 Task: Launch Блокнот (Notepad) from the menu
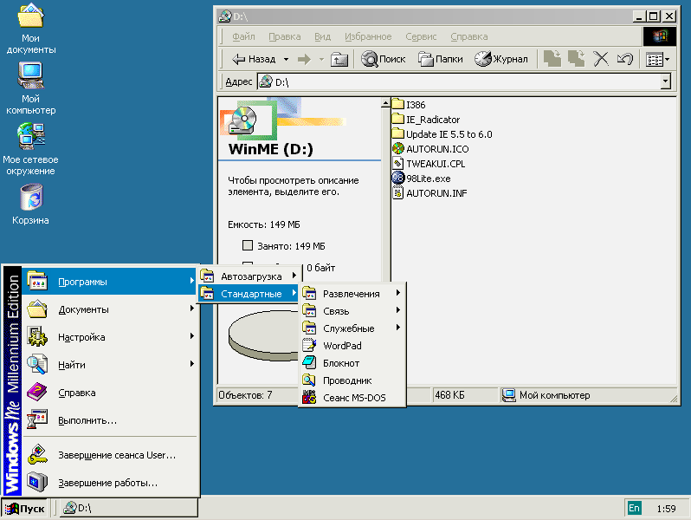pos(352,363)
